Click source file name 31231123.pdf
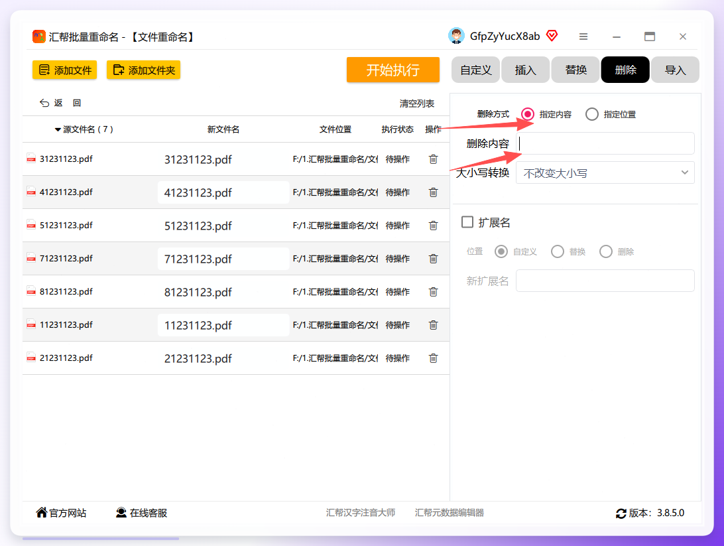The image size is (724, 546). 66,159
